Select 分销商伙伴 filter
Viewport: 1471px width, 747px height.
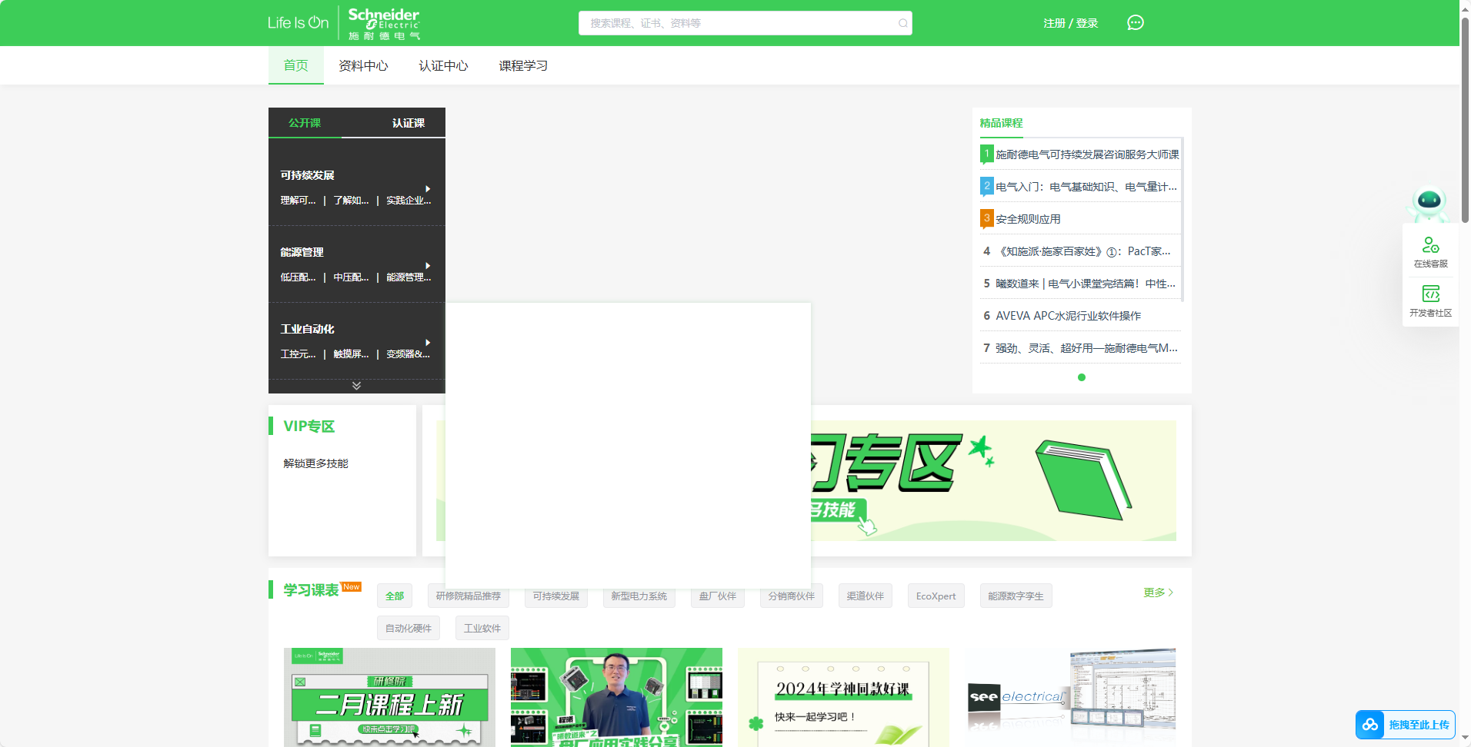(792, 596)
